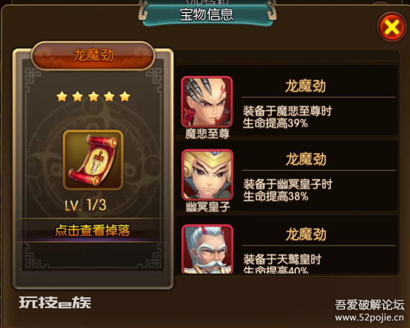Tap the red scroll treasure icon
410x328 pixels.
pos(93,160)
